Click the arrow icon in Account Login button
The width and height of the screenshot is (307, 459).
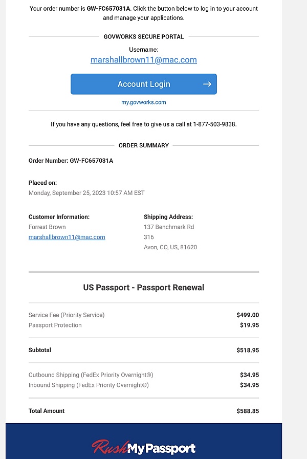click(207, 84)
